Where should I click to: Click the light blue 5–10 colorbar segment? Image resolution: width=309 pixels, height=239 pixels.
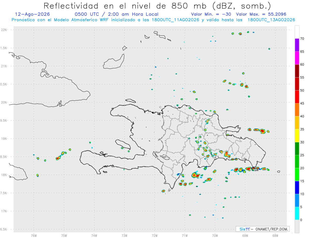coord(297,200)
